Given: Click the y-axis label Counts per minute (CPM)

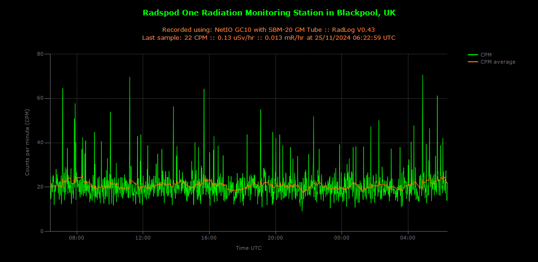Looking at the screenshot, I should [28, 143].
